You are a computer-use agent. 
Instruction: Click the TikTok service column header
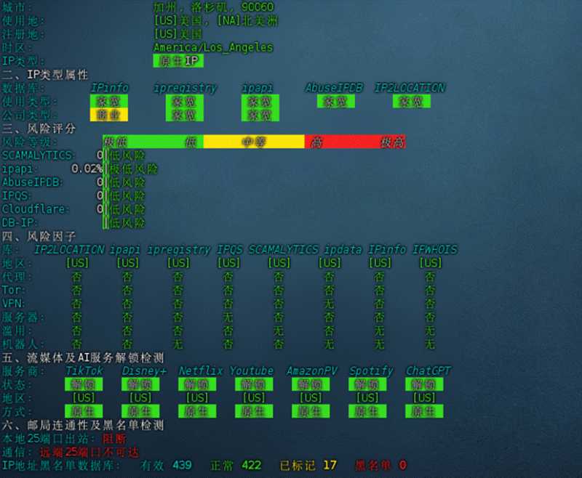click(84, 370)
